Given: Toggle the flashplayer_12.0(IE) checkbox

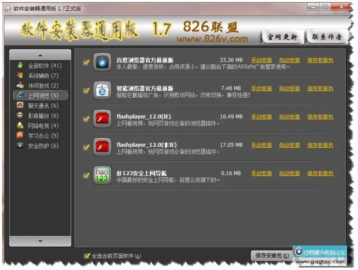Looking at the screenshot, I should point(86,119).
